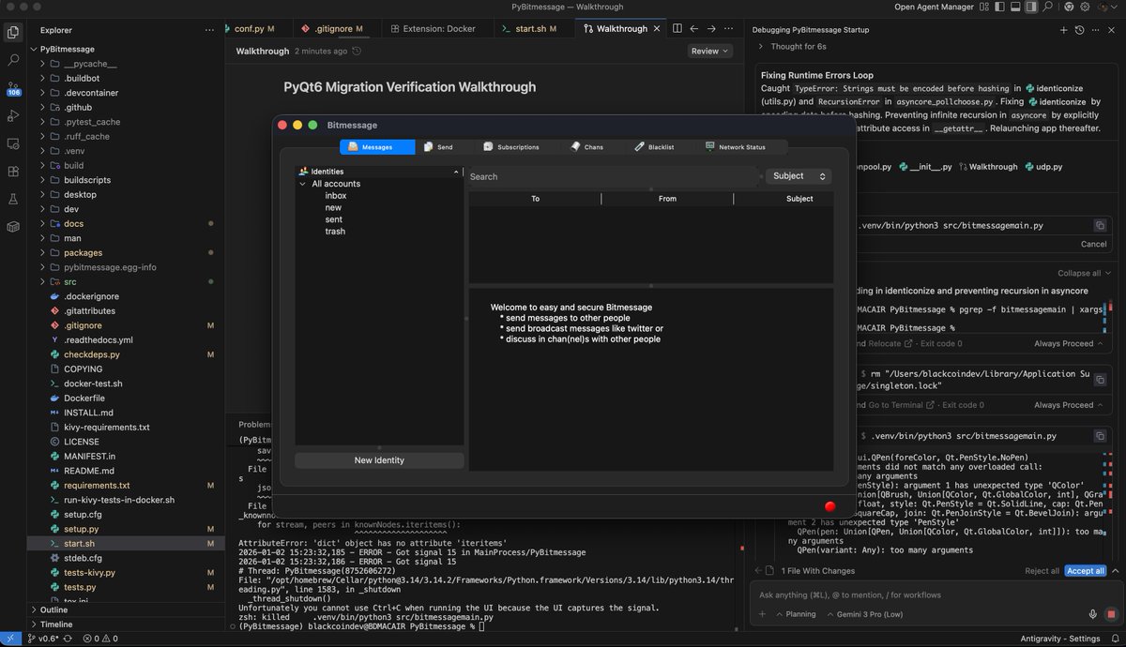This screenshot has height=647, width=1126.
Task: Navigate forward with the editor right arrow
Action: click(710, 29)
